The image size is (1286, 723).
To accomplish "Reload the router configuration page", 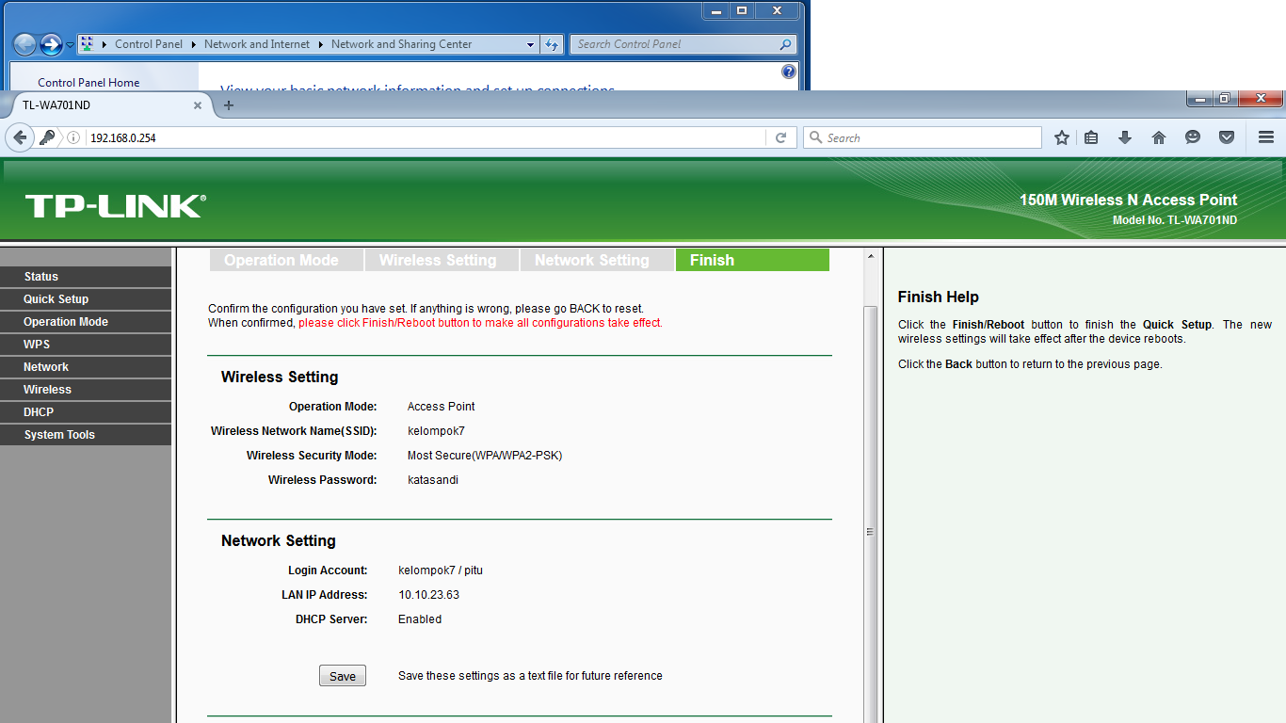I will [x=781, y=137].
